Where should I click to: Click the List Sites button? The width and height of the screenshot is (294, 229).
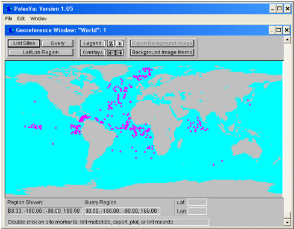24,43
